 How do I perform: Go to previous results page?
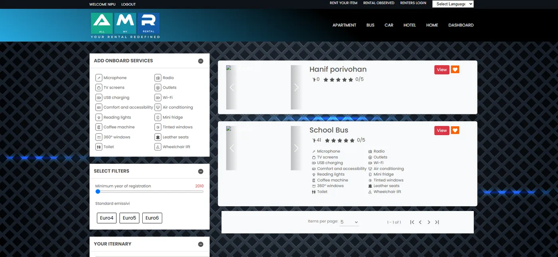click(420, 222)
